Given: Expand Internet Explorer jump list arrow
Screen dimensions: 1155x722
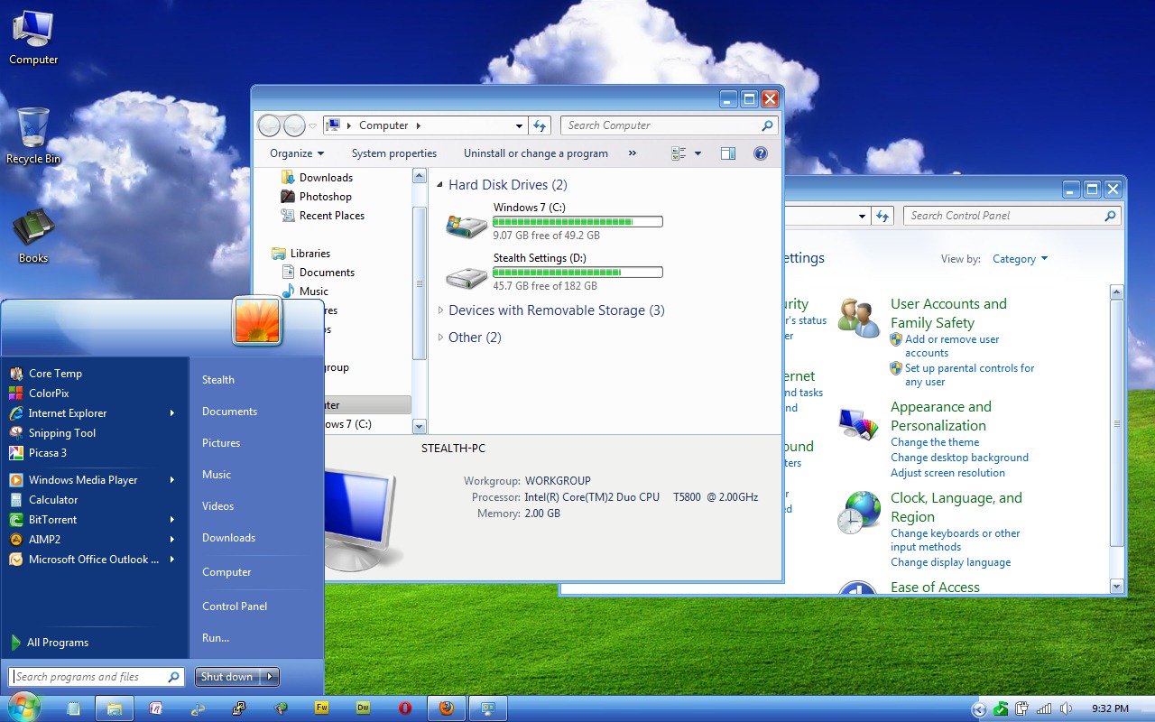Looking at the screenshot, I should coord(172,413).
